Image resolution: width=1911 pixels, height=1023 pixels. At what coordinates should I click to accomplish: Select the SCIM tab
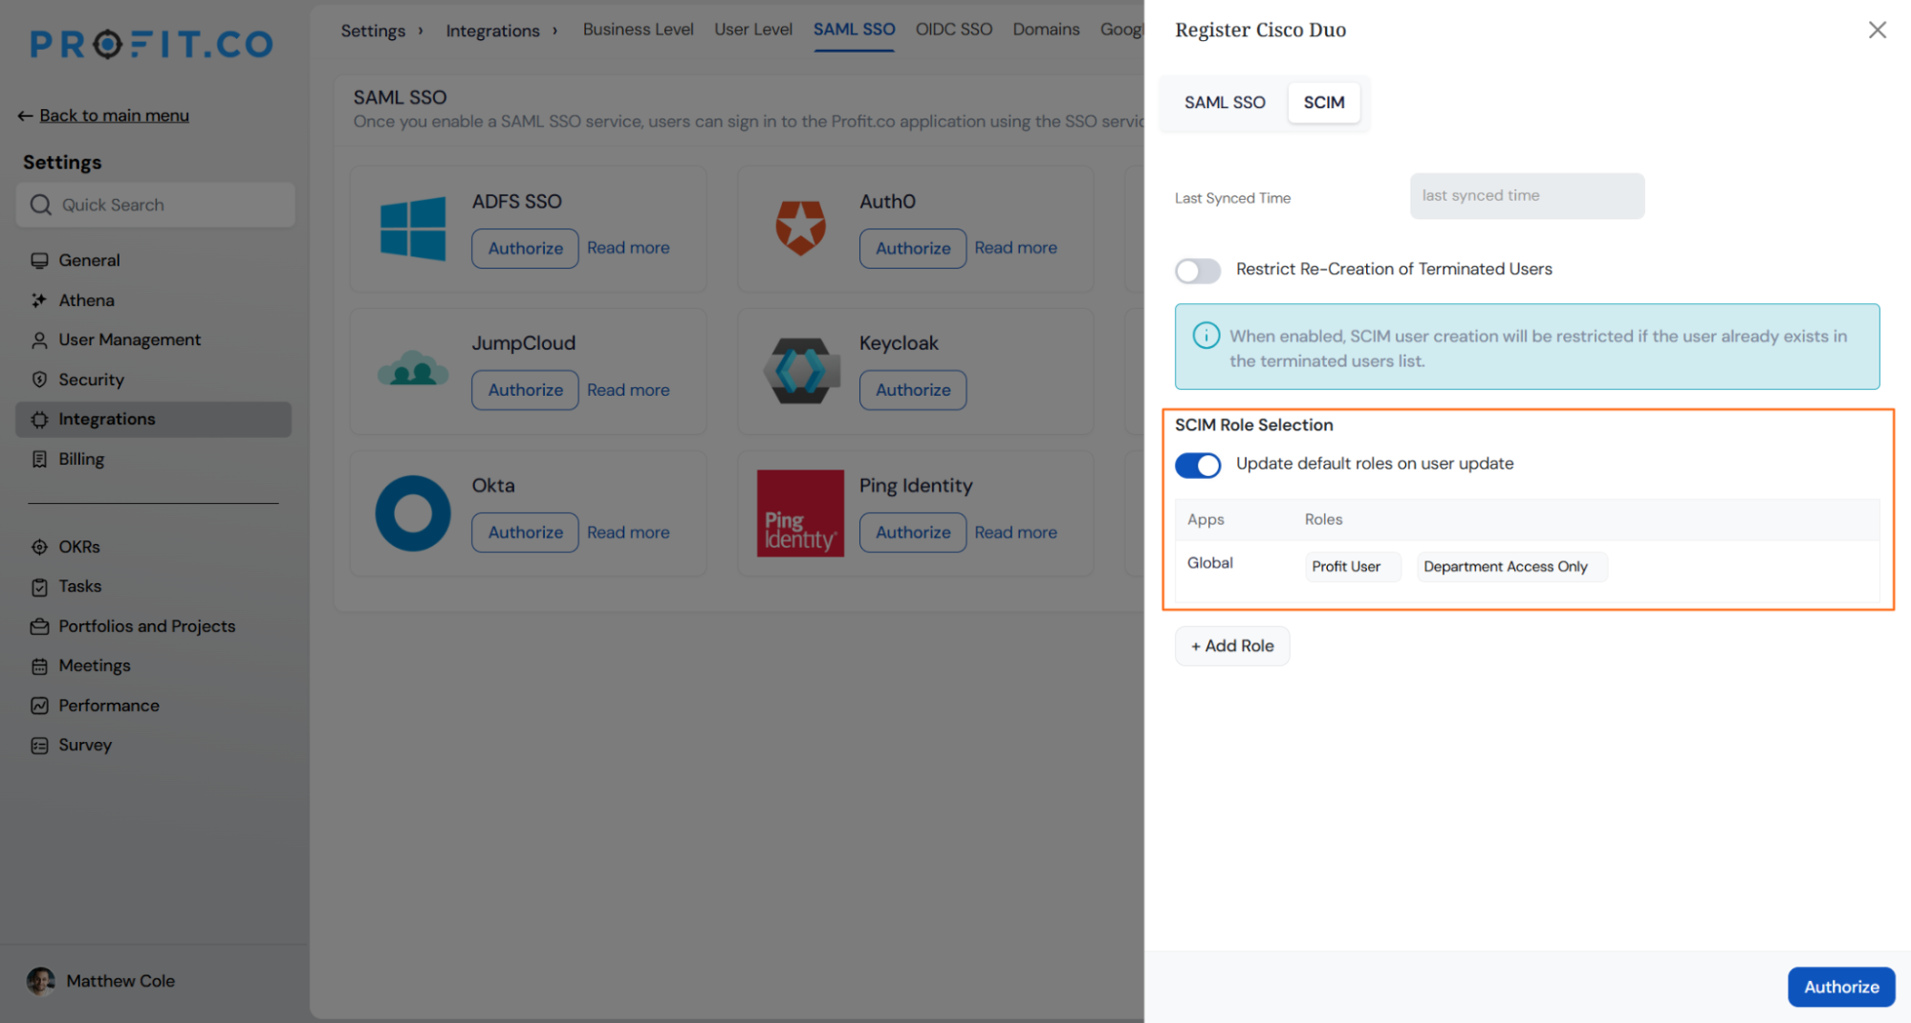click(x=1323, y=102)
